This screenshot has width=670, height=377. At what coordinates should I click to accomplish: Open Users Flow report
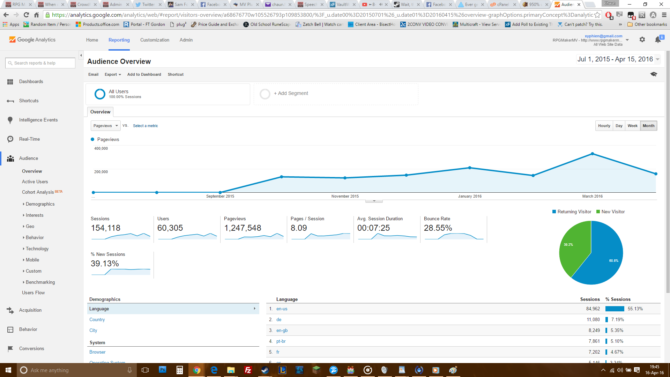[33, 293]
